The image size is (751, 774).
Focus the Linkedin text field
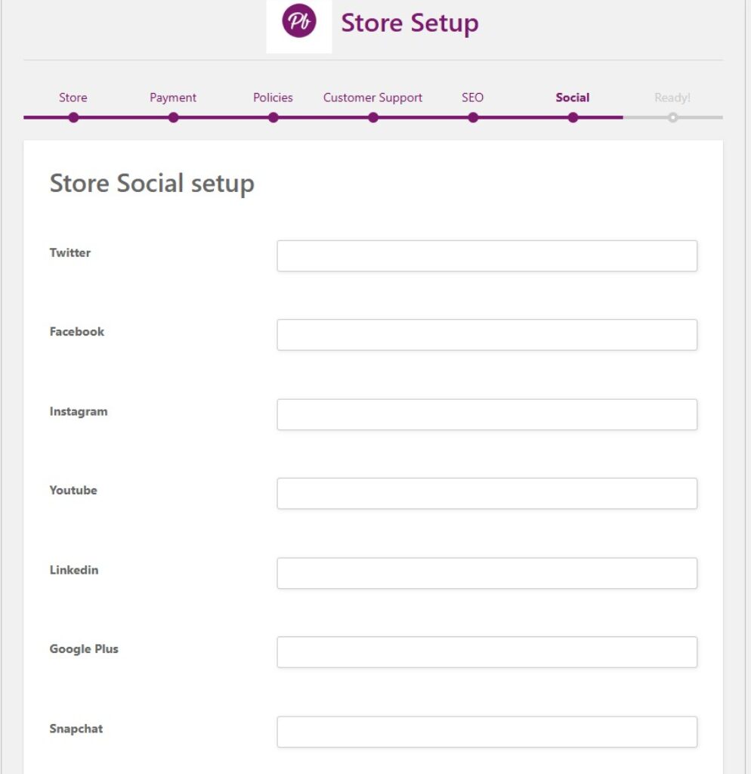[487, 574]
